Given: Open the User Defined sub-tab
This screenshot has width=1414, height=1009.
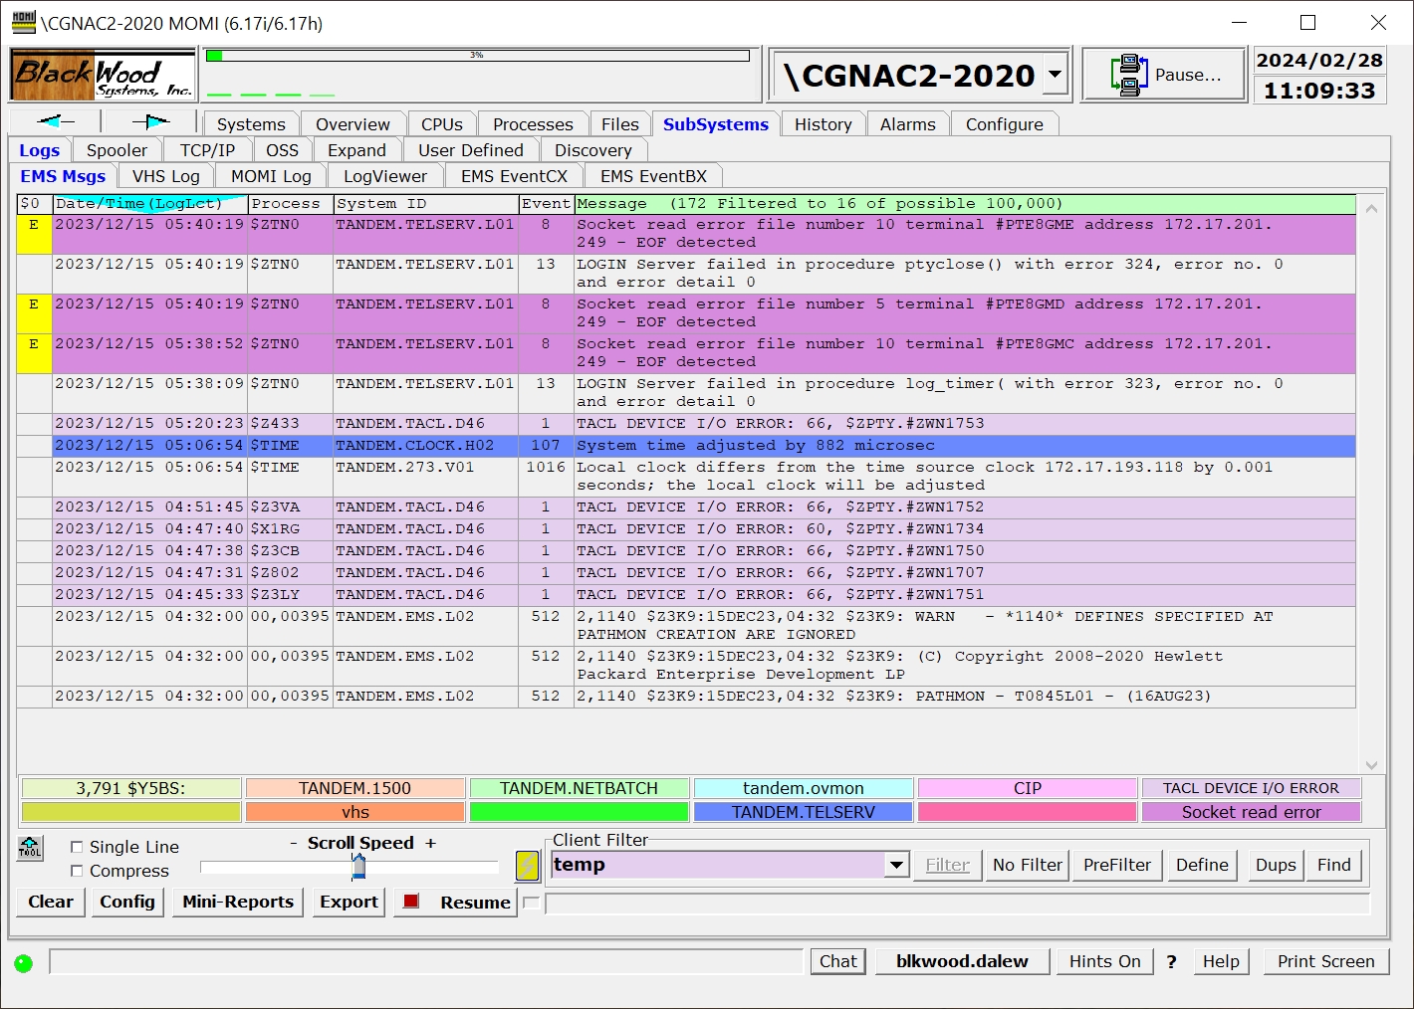Looking at the screenshot, I should [x=470, y=150].
